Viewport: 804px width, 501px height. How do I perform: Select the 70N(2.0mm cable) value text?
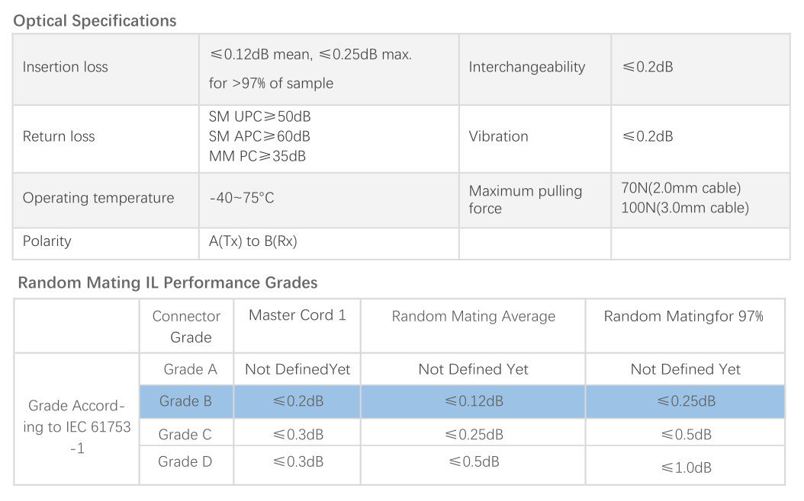click(x=681, y=188)
